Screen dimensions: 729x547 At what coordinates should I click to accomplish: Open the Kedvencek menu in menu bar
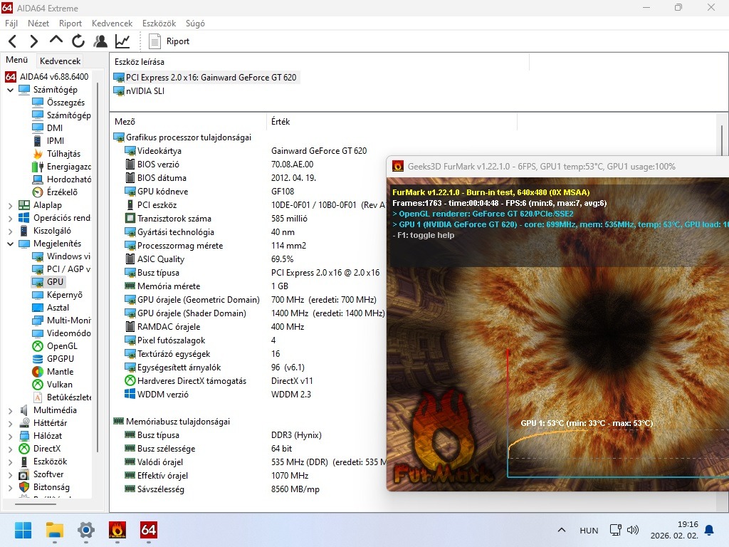point(112,24)
